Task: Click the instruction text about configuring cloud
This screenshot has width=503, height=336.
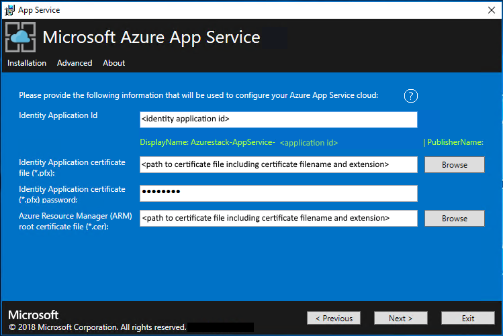Action: [199, 95]
